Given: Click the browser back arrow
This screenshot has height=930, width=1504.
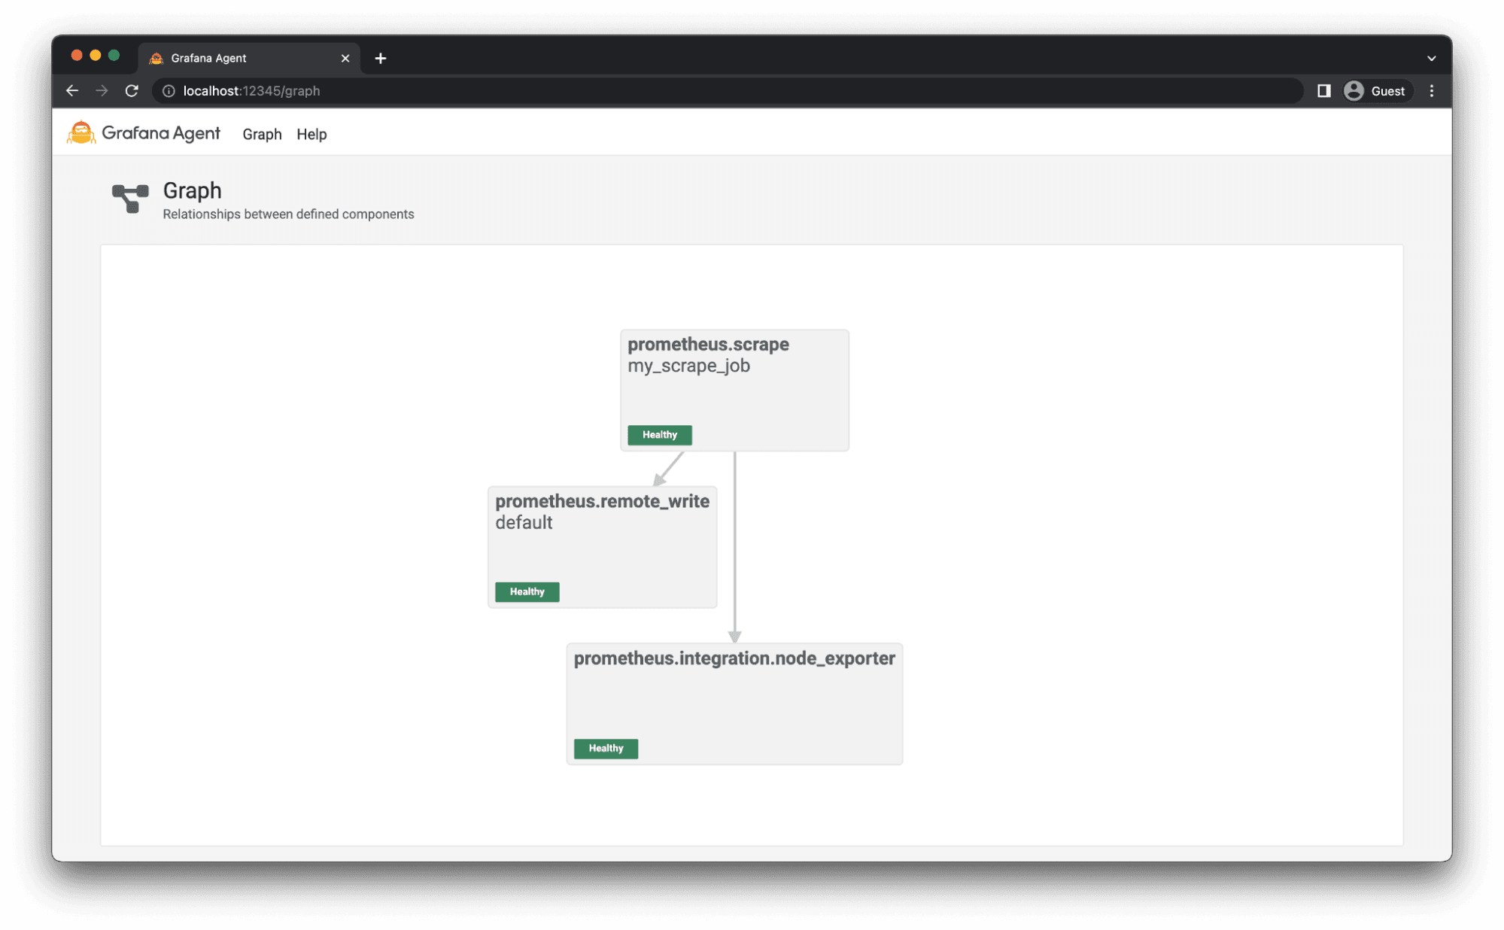Looking at the screenshot, I should point(71,90).
